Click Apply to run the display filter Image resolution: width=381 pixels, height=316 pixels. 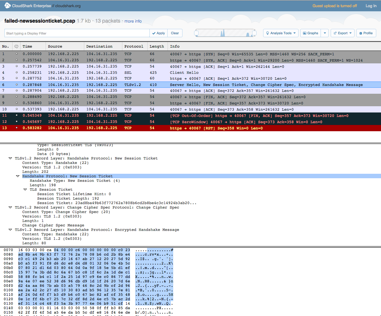click(158, 33)
